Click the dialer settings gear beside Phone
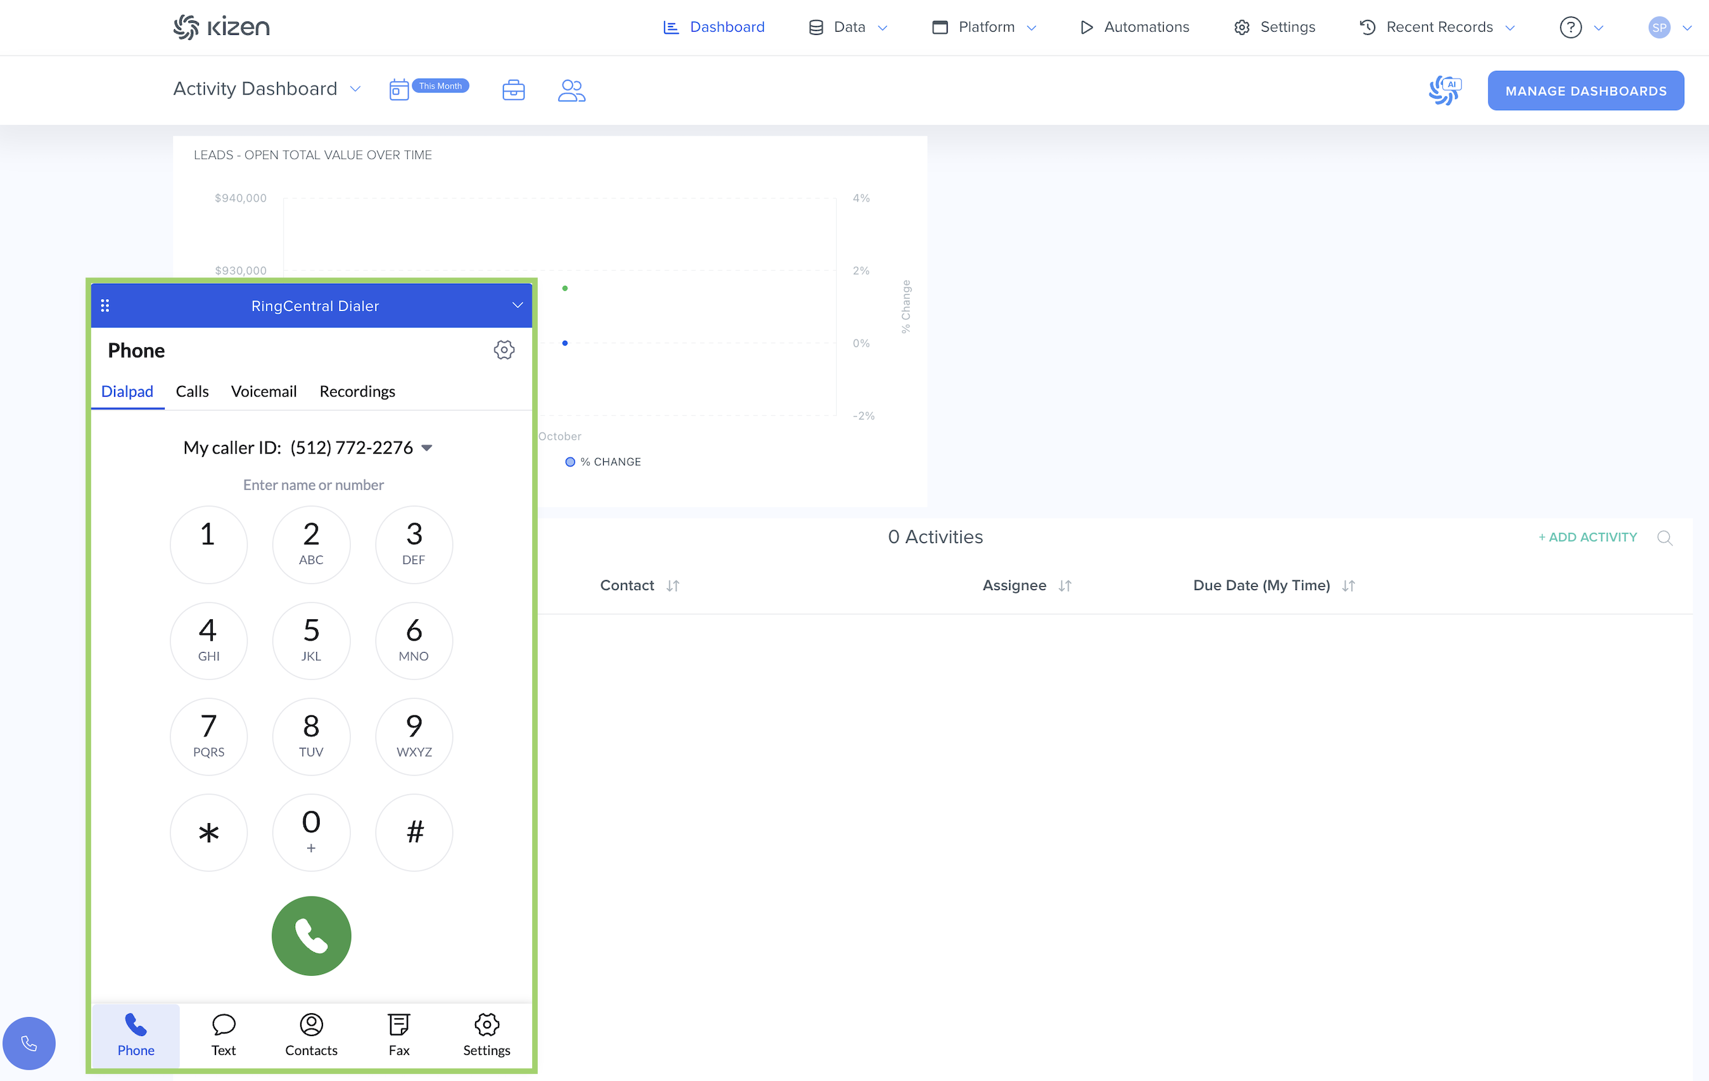This screenshot has height=1081, width=1709. pyautogui.click(x=504, y=350)
